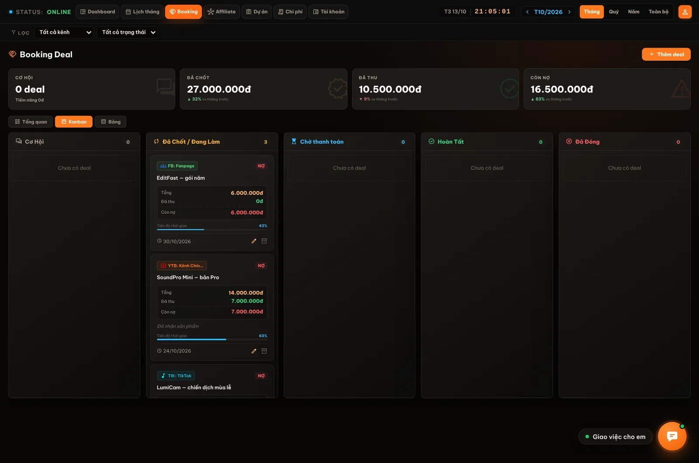
Task: Edit the SoundPro Mini deal with pencil icon
Action: [254, 351]
